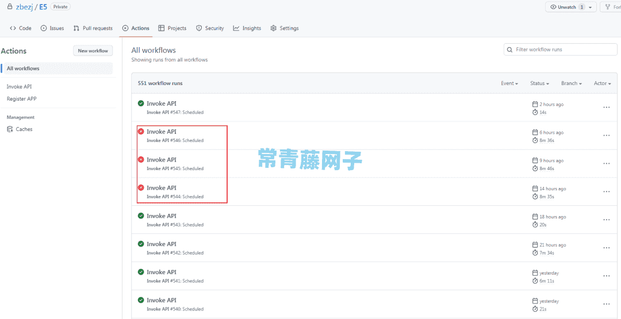The image size is (621, 319).
Task: Open the Branch filter dropdown
Action: tap(571, 83)
